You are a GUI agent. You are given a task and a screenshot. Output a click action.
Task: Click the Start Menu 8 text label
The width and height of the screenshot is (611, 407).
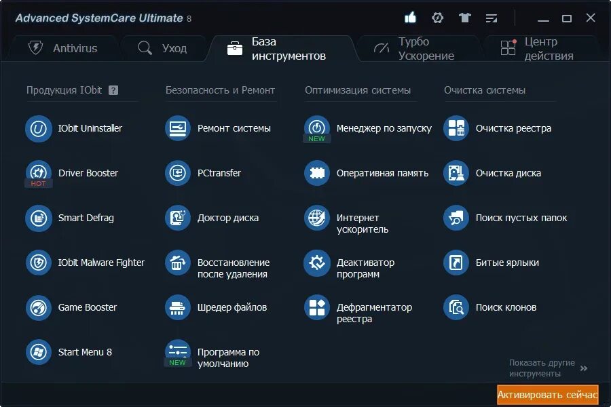pos(85,353)
